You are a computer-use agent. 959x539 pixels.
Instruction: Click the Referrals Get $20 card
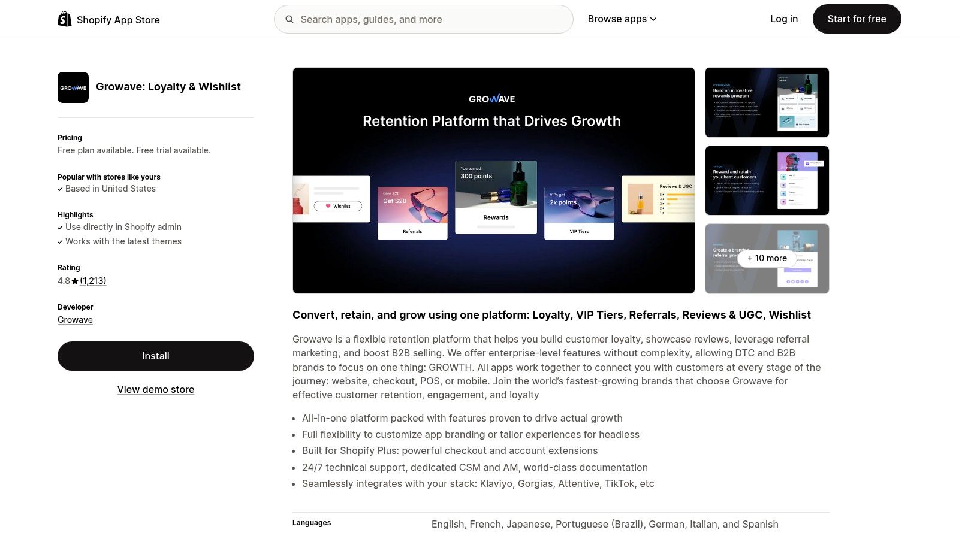pyautogui.click(x=412, y=213)
